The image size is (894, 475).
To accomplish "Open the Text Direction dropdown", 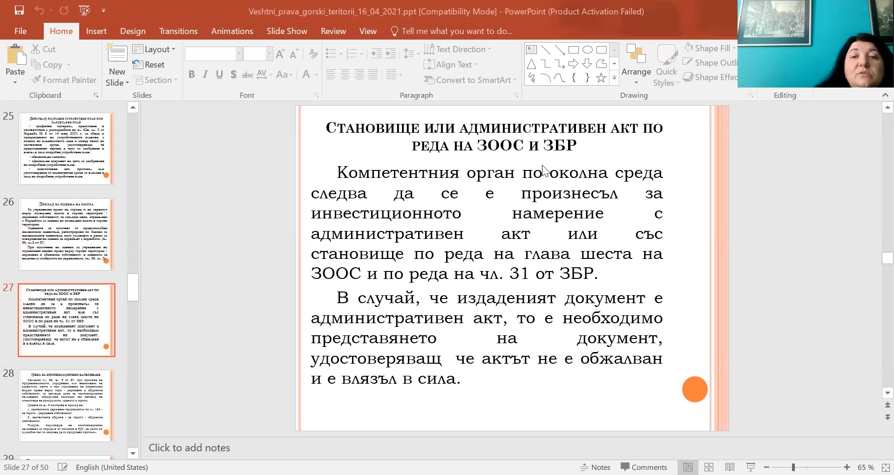I will 458,49.
